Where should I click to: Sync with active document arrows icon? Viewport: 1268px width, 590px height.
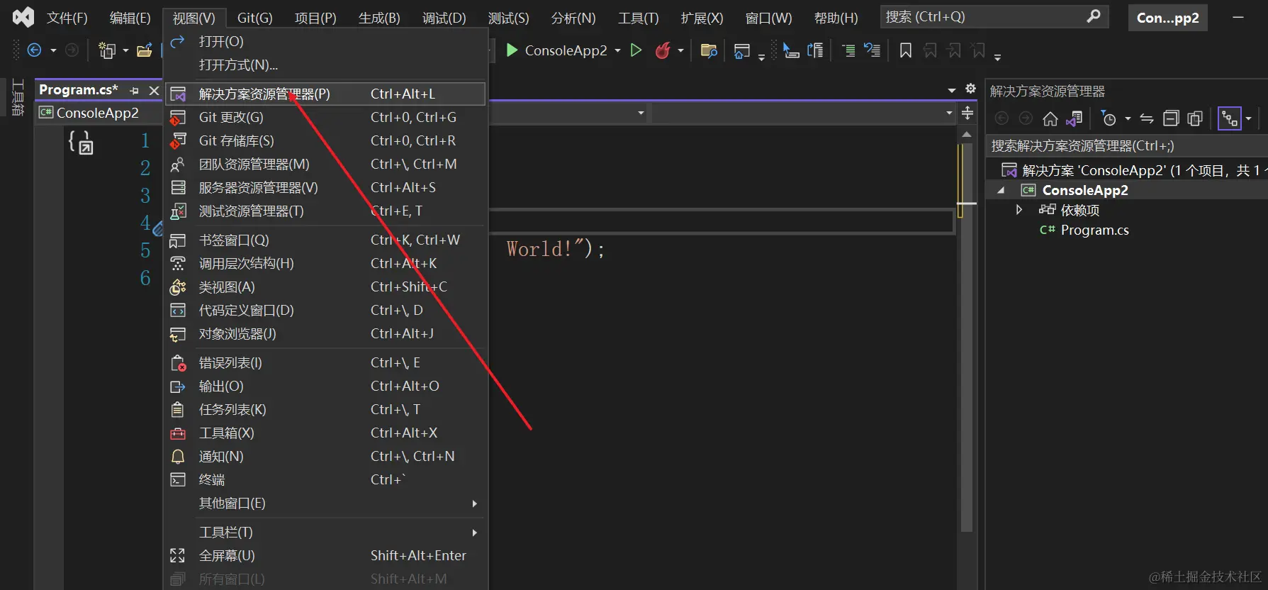click(1147, 118)
